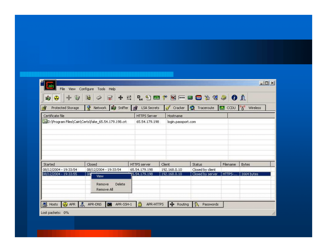Open the Passwords bottom tab
Viewport: 327px width, 252px height.
click(208, 204)
